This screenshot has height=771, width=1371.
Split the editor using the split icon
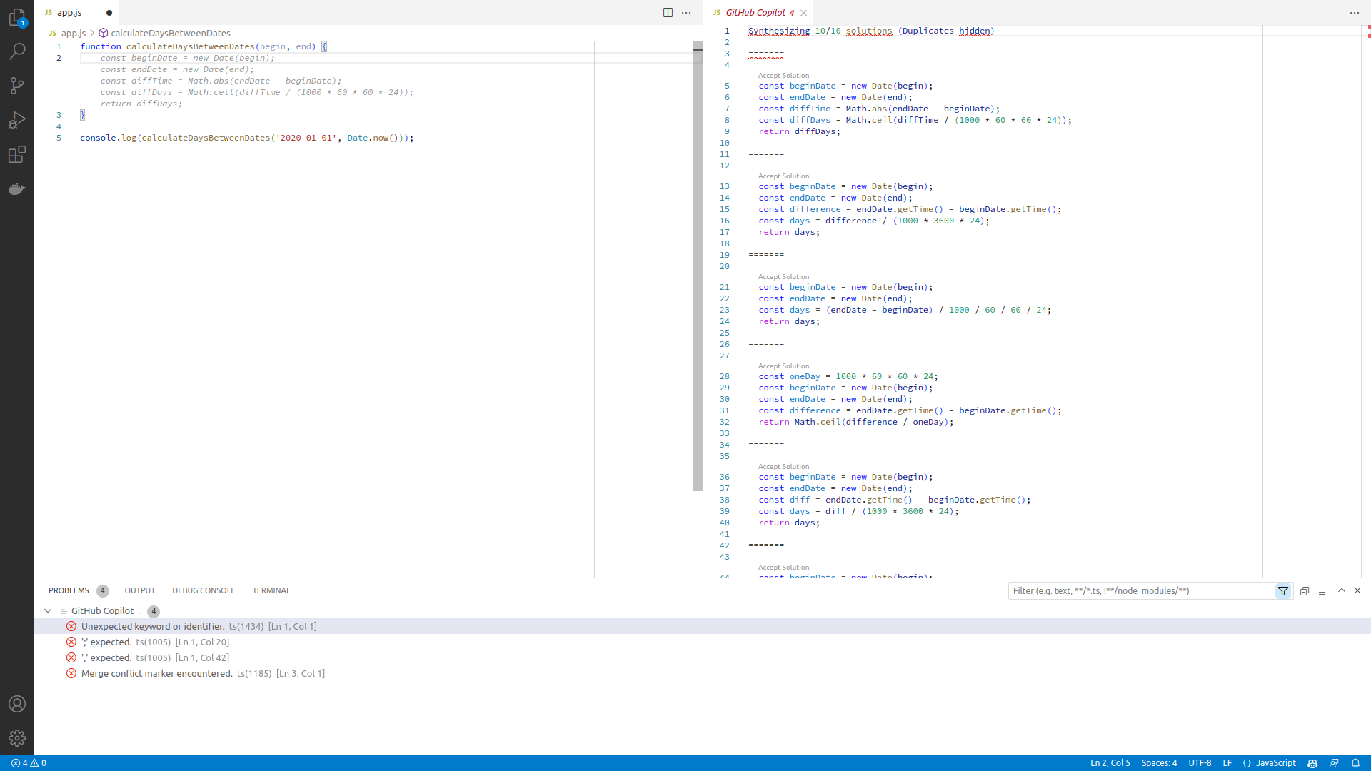[668, 12]
